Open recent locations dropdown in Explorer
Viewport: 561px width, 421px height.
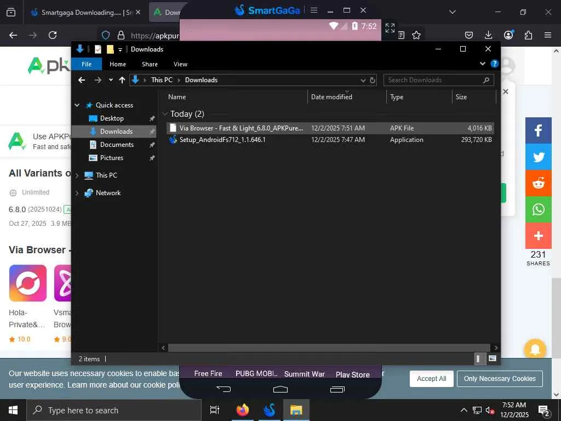(111, 80)
